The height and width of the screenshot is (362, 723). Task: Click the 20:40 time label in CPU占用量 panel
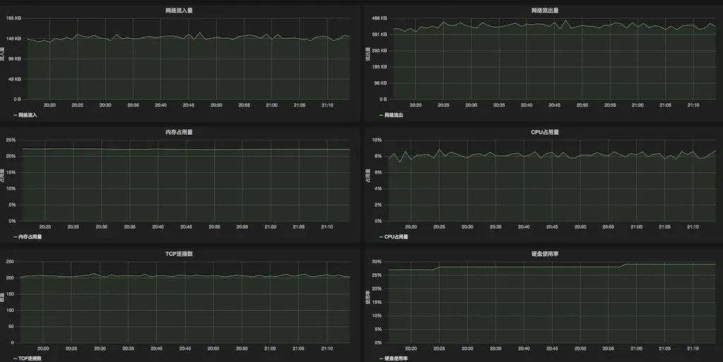point(524,227)
